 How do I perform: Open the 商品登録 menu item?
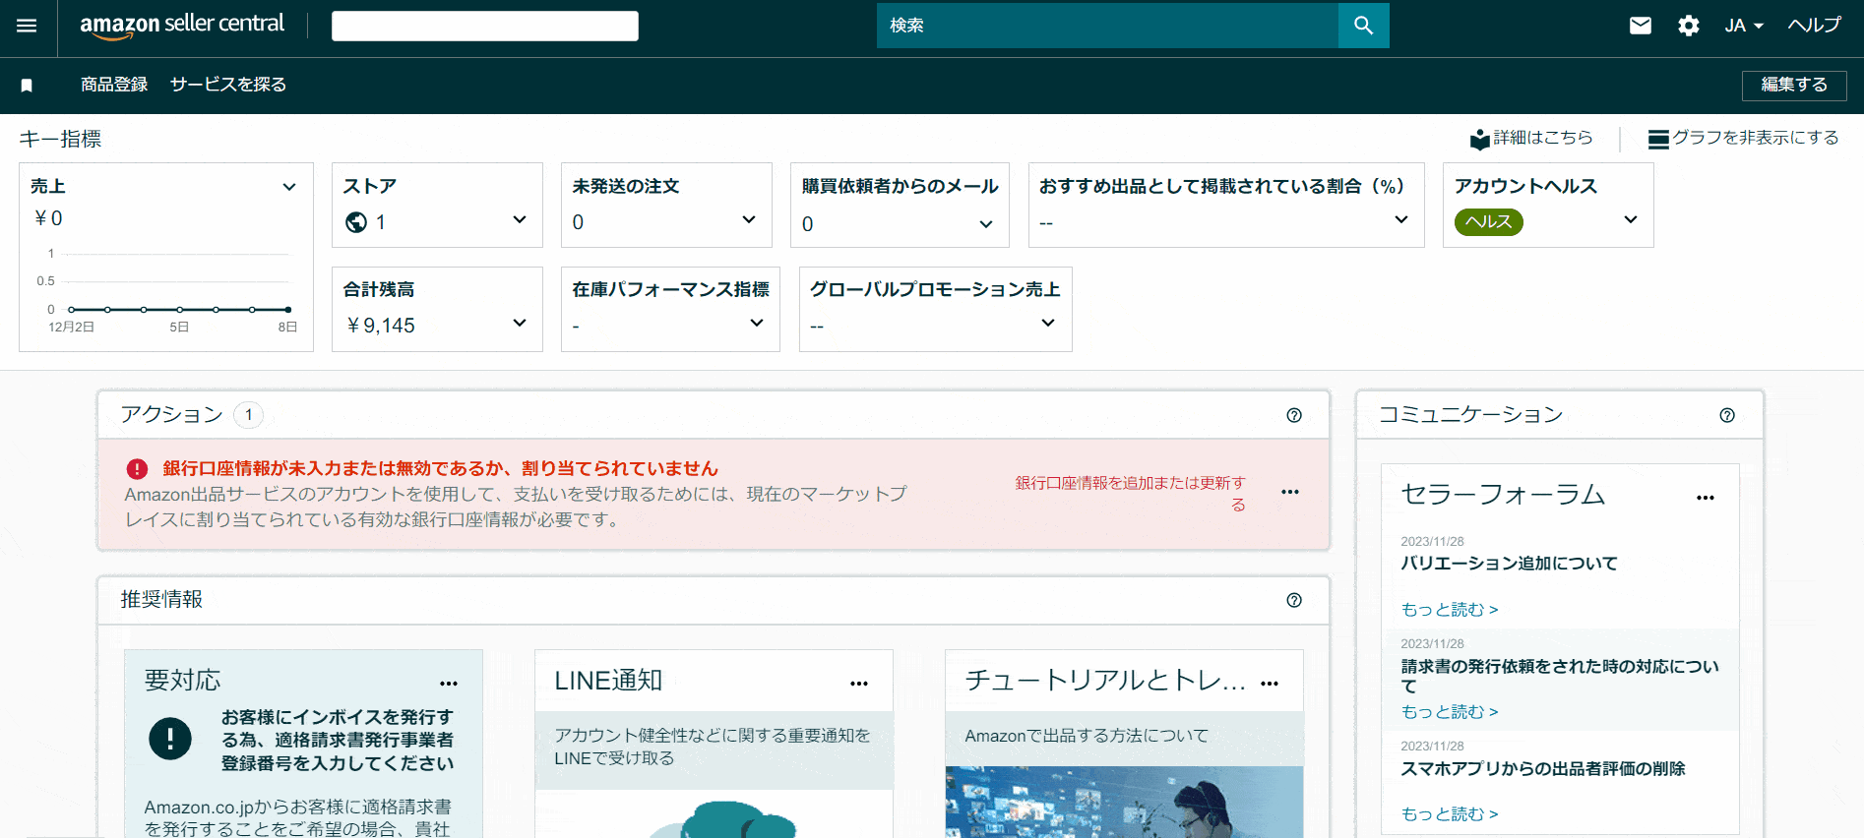[x=114, y=85]
